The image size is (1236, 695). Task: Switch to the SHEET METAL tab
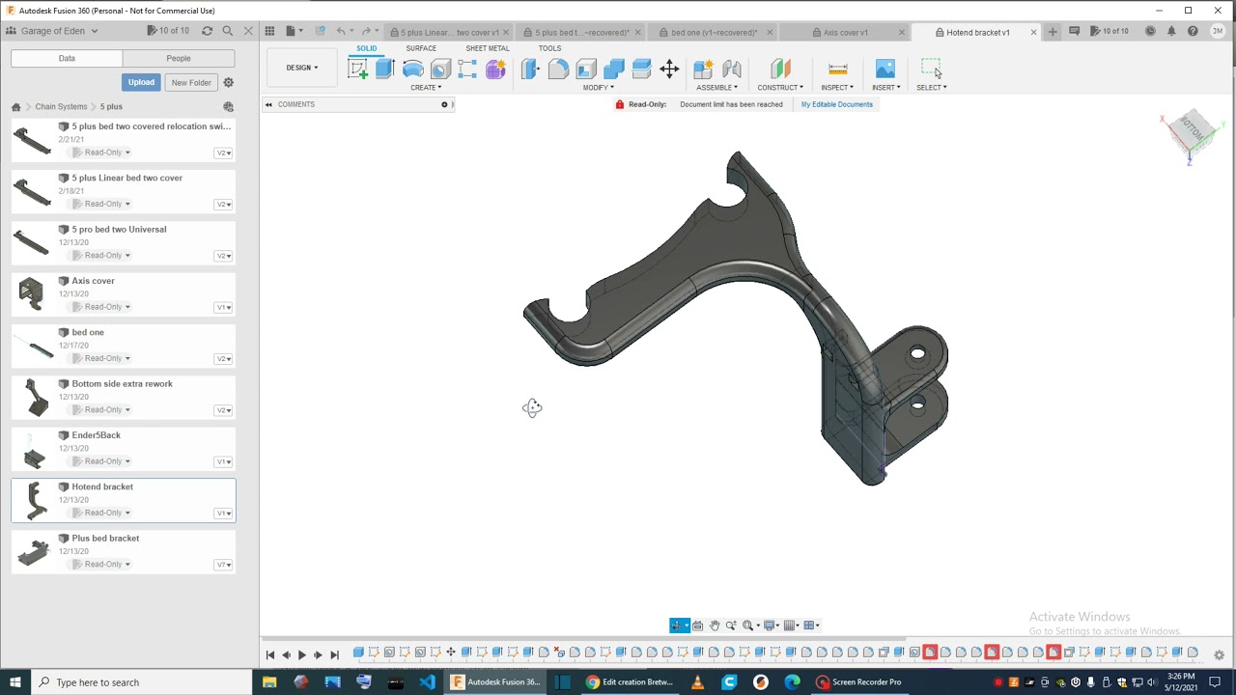(488, 48)
